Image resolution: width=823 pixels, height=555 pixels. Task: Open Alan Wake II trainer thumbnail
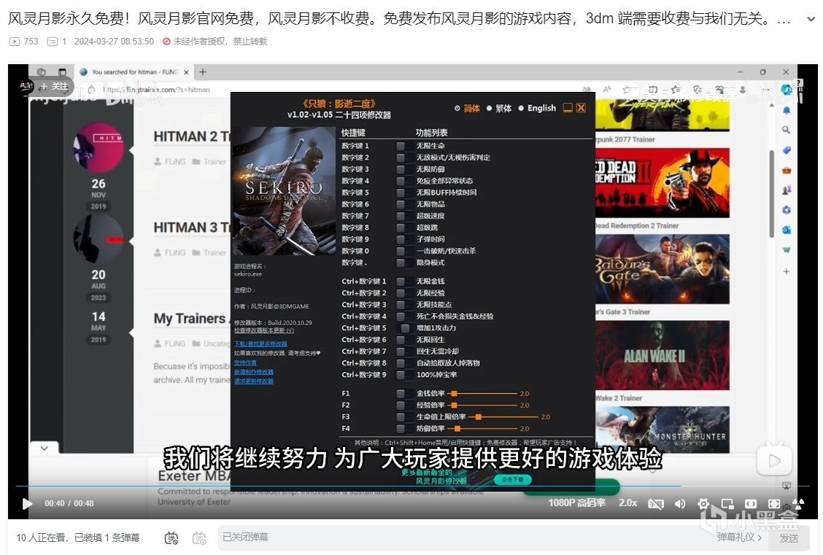point(662,355)
